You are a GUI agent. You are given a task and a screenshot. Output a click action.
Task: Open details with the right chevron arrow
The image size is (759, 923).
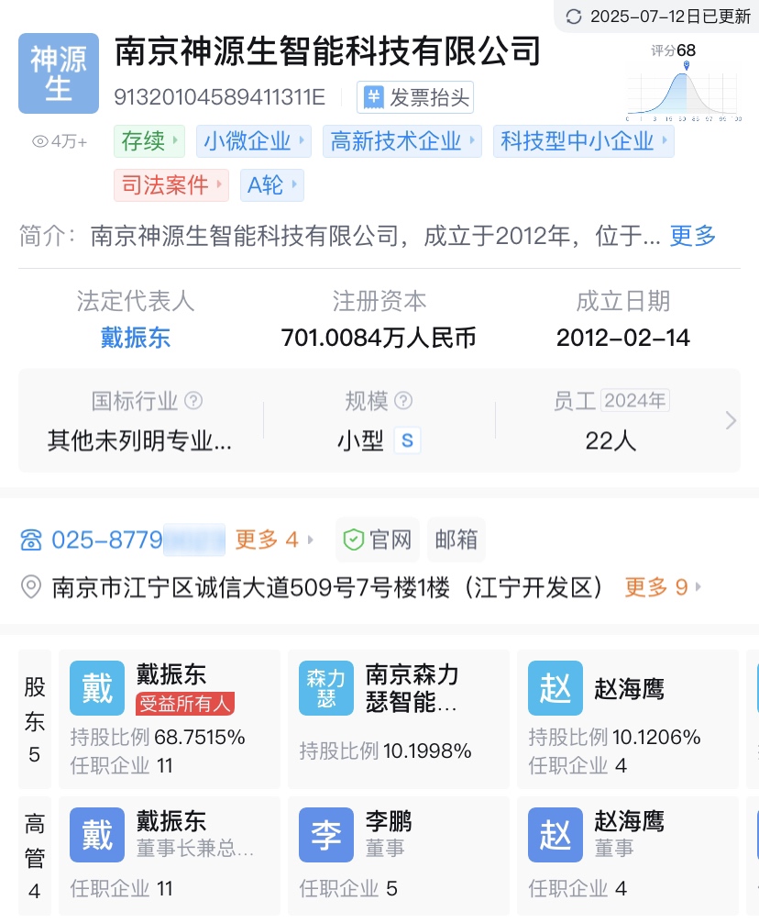point(731,420)
